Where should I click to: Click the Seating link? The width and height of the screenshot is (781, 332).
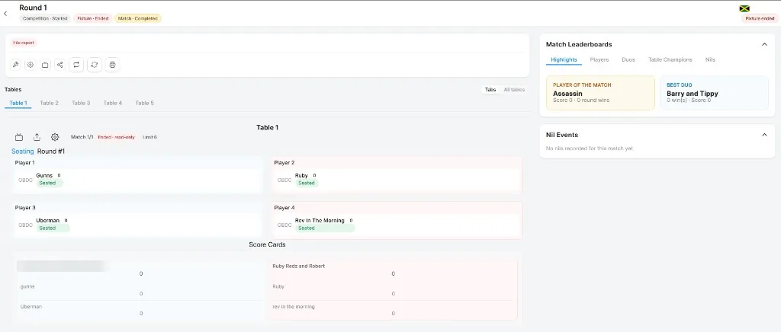click(22, 151)
